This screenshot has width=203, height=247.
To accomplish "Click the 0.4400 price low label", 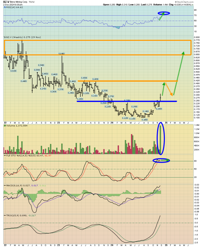I will (24, 81).
